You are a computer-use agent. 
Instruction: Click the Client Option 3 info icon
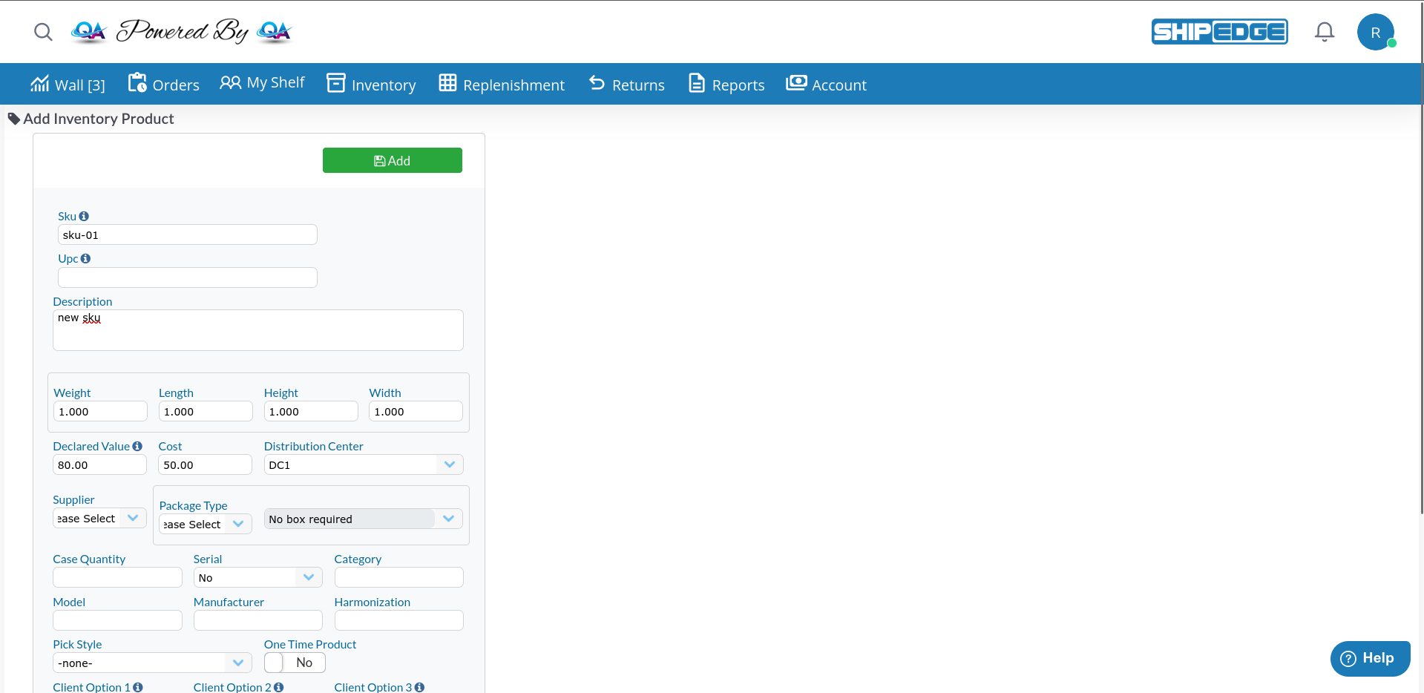coord(419,687)
